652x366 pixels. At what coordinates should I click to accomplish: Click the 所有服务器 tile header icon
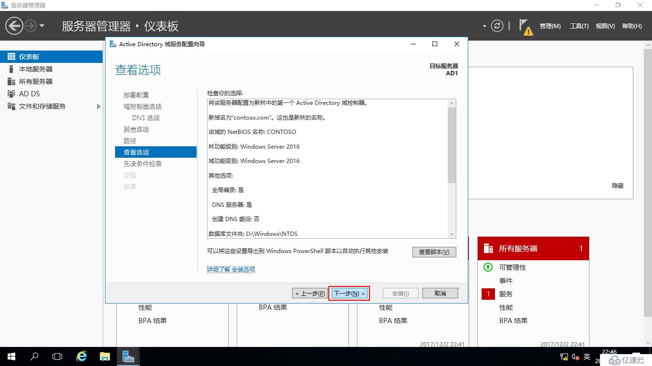tap(488, 248)
